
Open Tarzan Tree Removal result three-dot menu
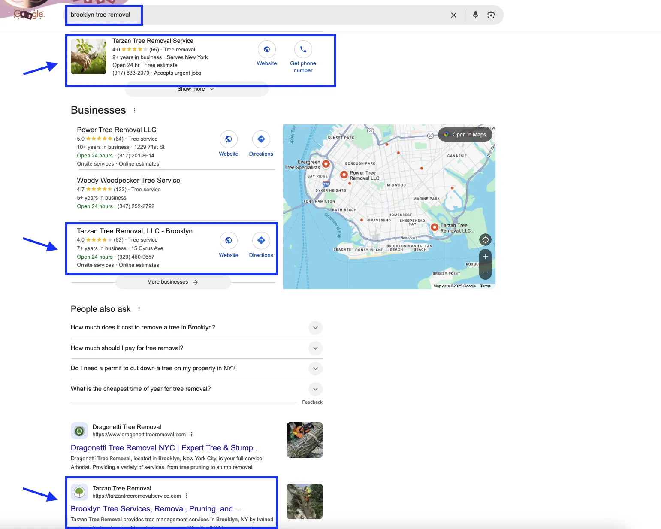[x=187, y=496]
